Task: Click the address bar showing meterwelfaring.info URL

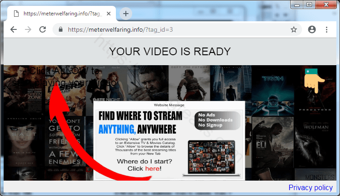Action: 172,30
